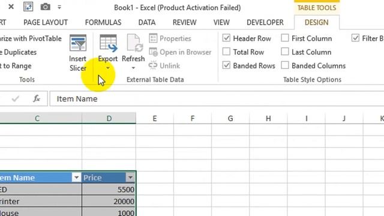Image resolution: width=384 pixels, height=216 pixels.
Task: Open the Price column filter dropdown
Action: 130,178
